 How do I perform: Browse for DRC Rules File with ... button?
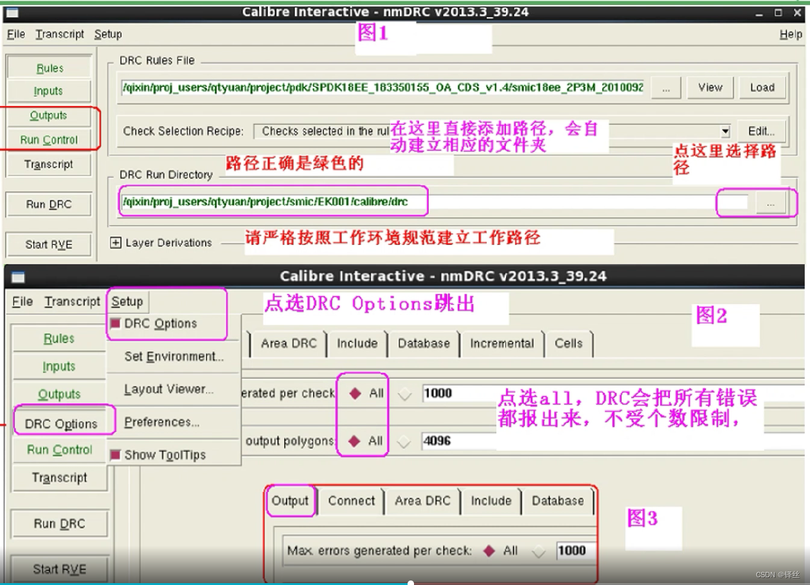coord(666,88)
